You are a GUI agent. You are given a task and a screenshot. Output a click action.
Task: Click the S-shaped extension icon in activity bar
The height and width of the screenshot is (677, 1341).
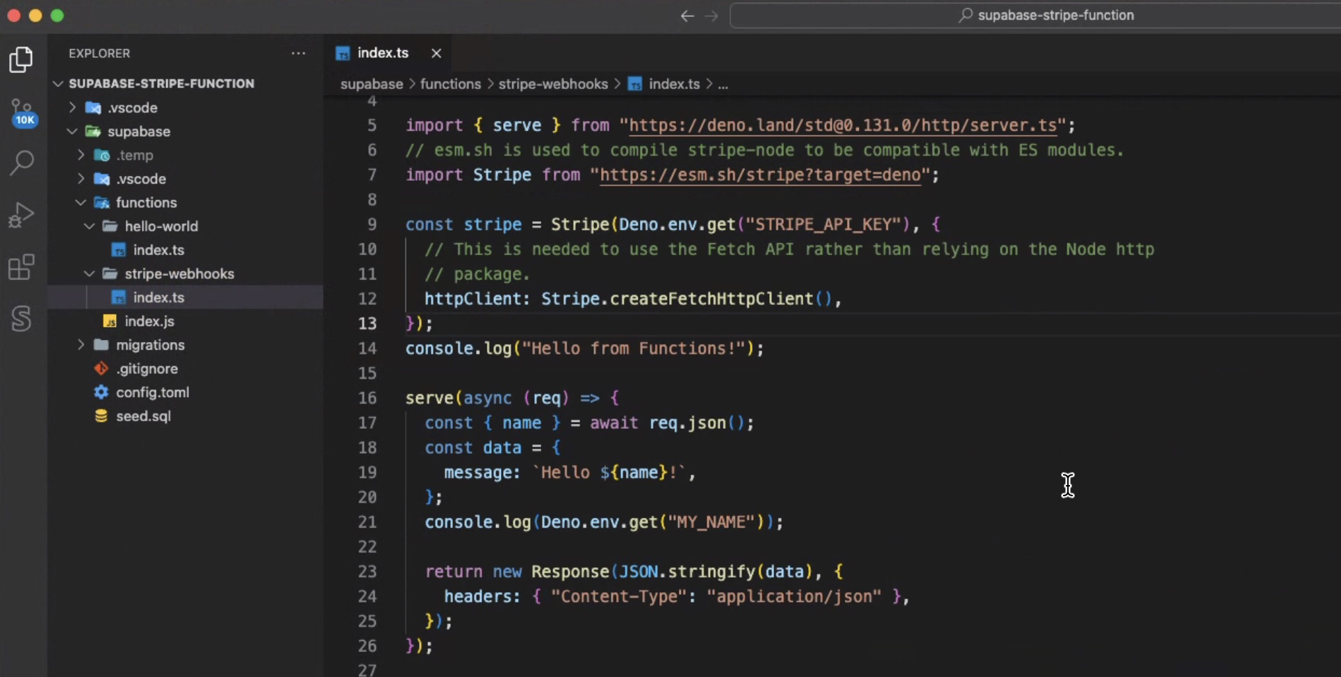(22, 318)
